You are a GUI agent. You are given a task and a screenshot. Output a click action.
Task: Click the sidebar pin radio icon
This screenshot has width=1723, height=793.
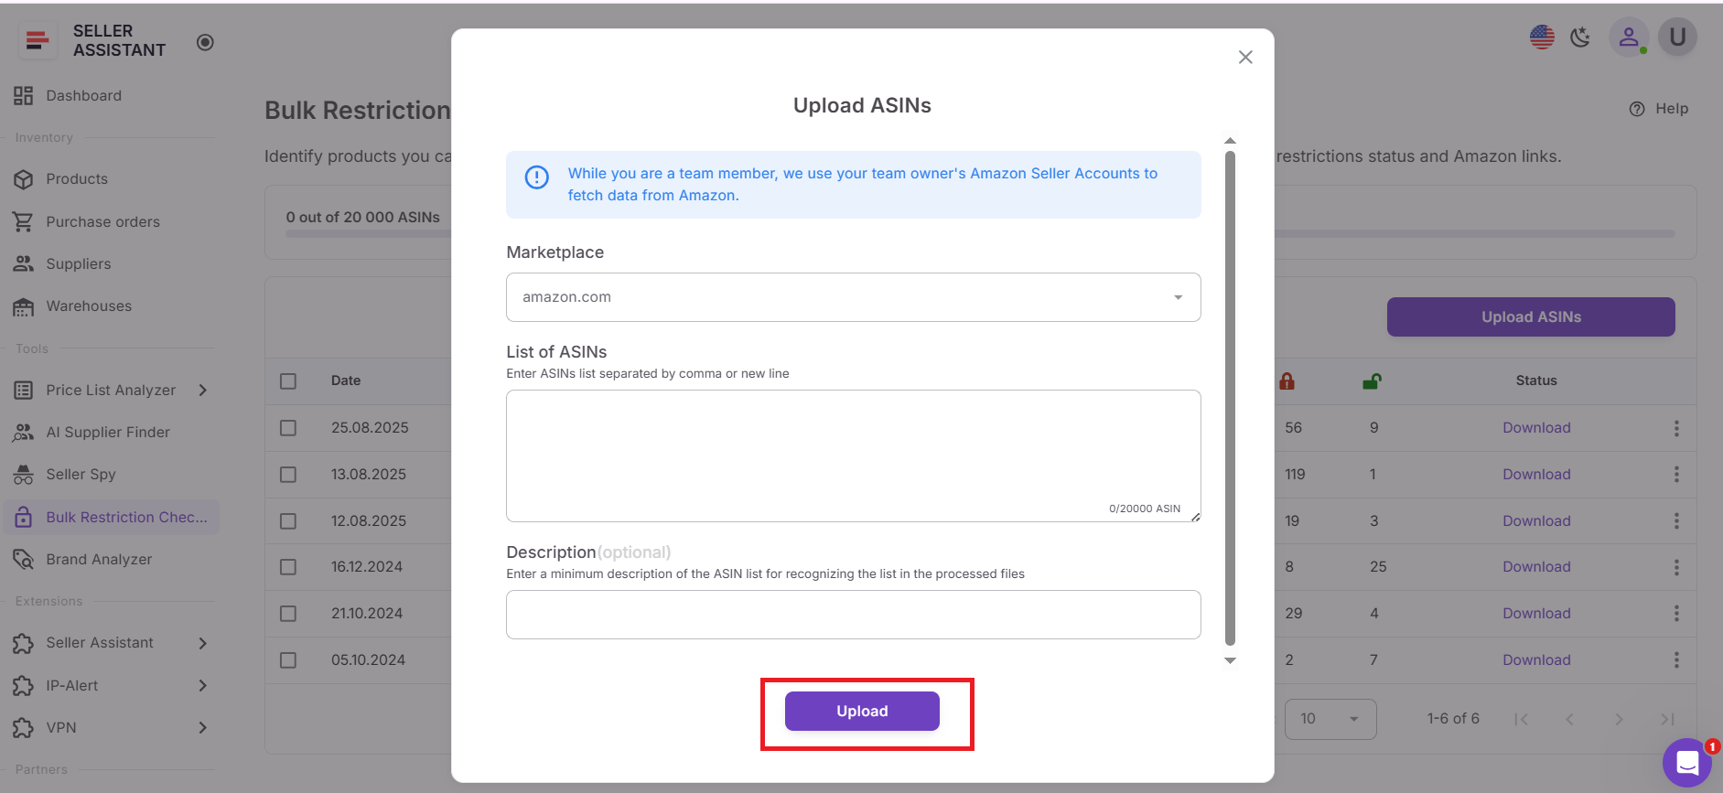pyautogui.click(x=205, y=42)
